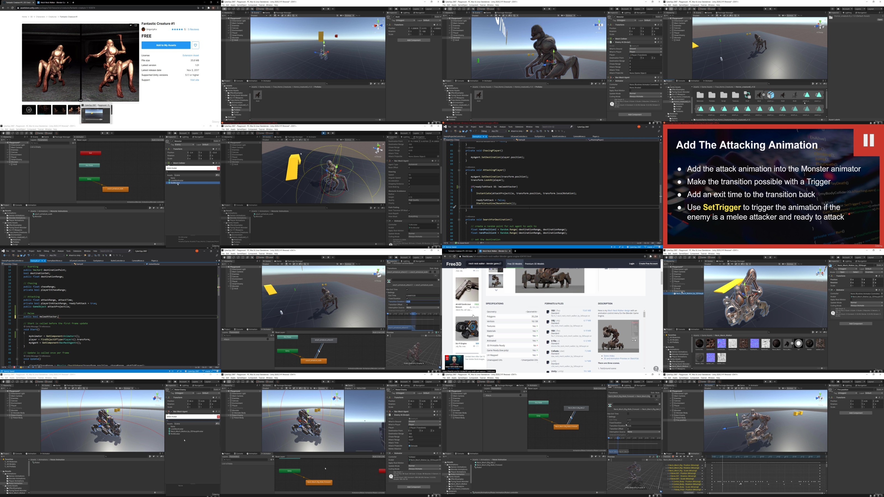Collapse the SearchForDestination() method in the code editor
The height and width of the screenshot is (497, 884).
(459, 220)
